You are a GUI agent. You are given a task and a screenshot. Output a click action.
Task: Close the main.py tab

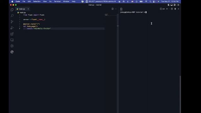pos(28,9)
